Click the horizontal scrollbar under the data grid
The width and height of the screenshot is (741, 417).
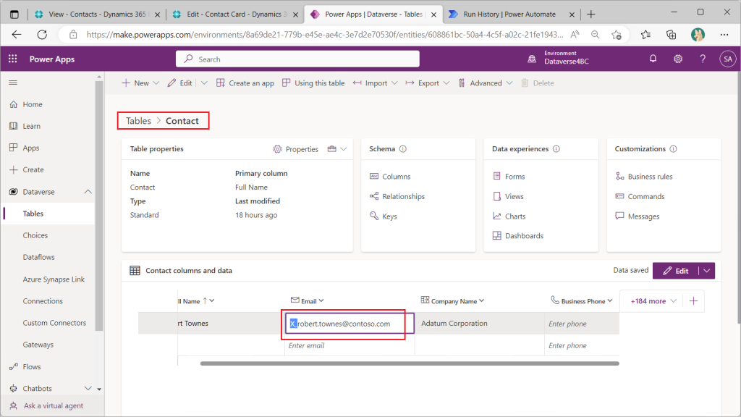410,363
